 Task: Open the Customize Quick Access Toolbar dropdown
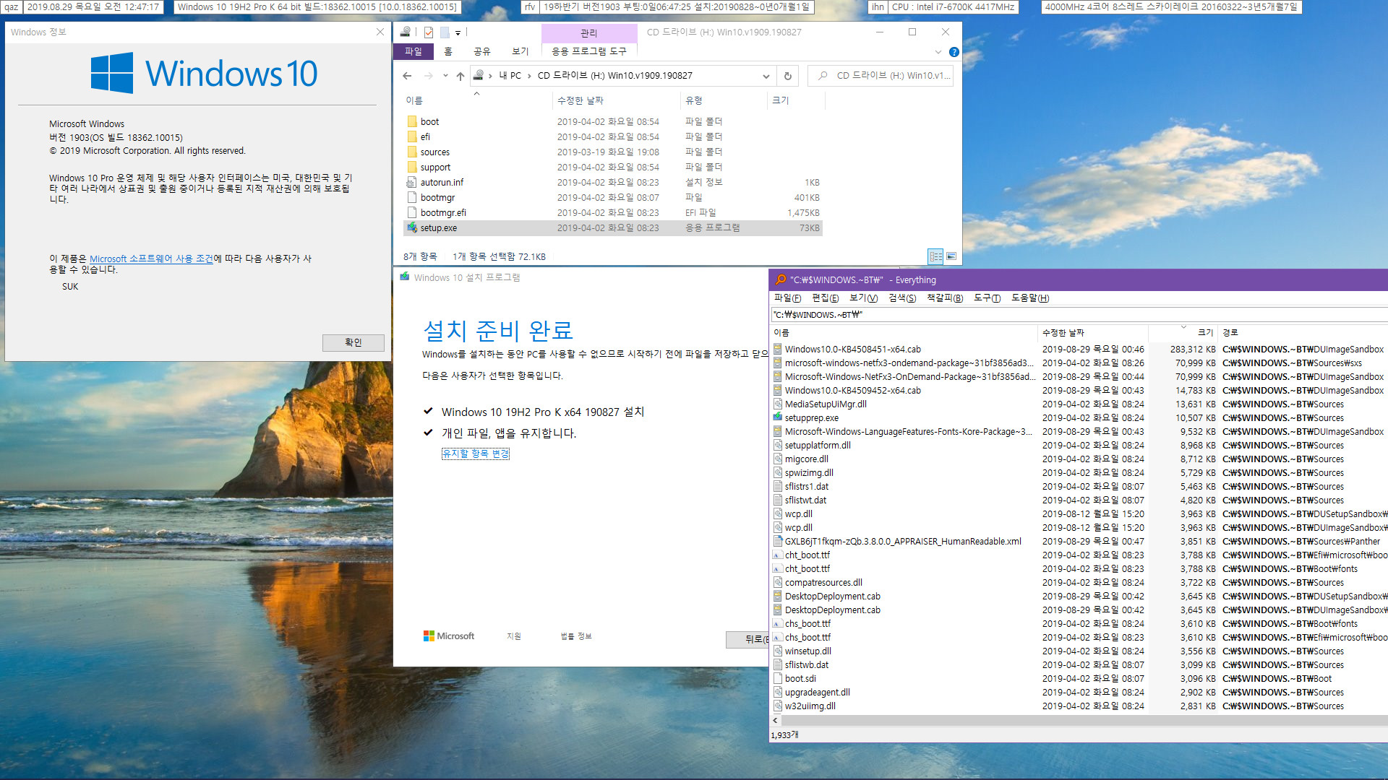(x=458, y=32)
